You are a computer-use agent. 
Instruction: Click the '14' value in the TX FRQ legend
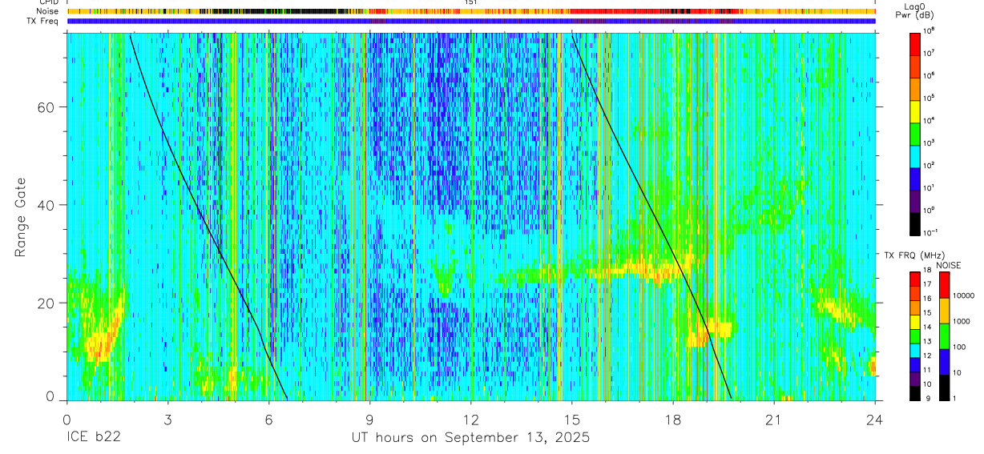click(x=926, y=328)
